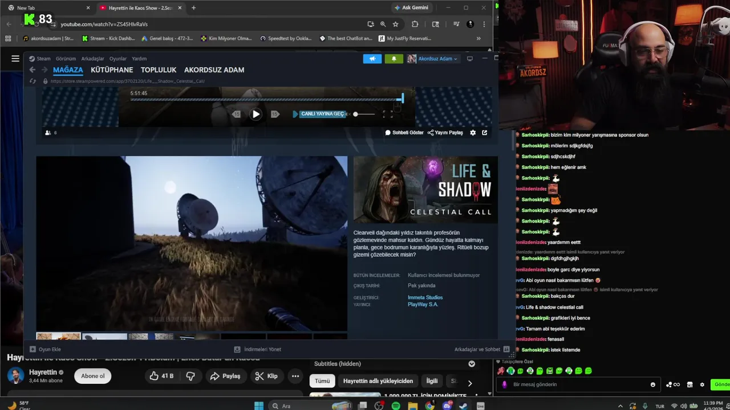Click the Life & Shadow game header image
The image size is (730, 410).
425,190
